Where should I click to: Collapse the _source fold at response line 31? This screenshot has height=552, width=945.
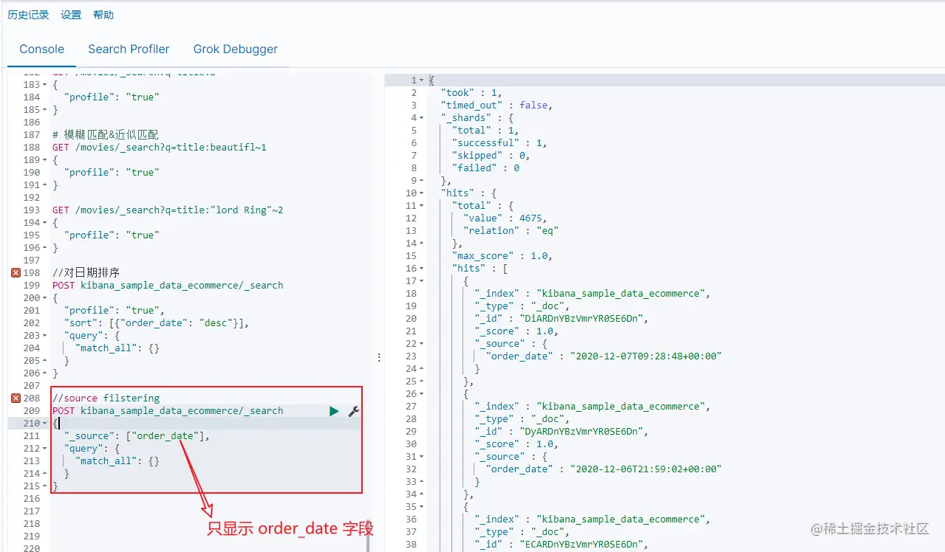pos(421,456)
